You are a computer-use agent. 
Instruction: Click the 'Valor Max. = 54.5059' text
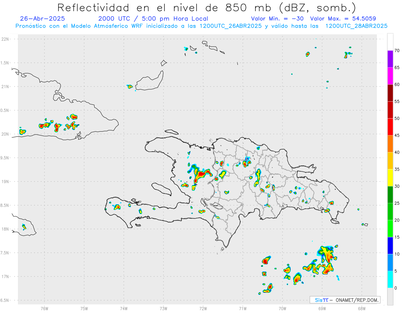[343, 19]
